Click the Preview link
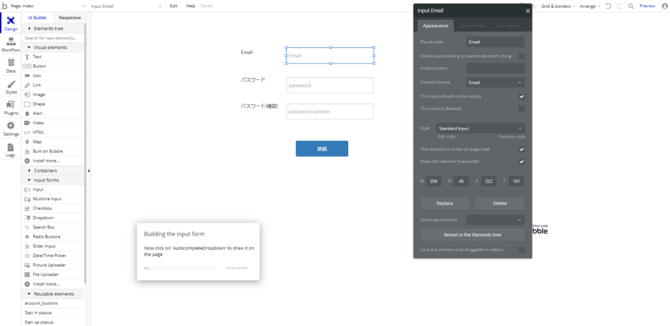 pyautogui.click(x=647, y=6)
